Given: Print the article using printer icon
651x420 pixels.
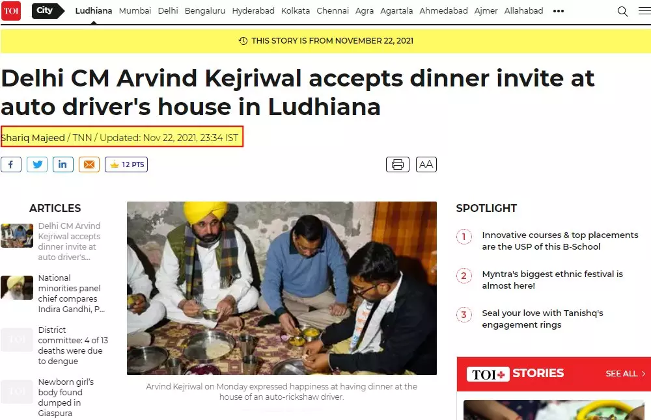Looking at the screenshot, I should (x=398, y=164).
